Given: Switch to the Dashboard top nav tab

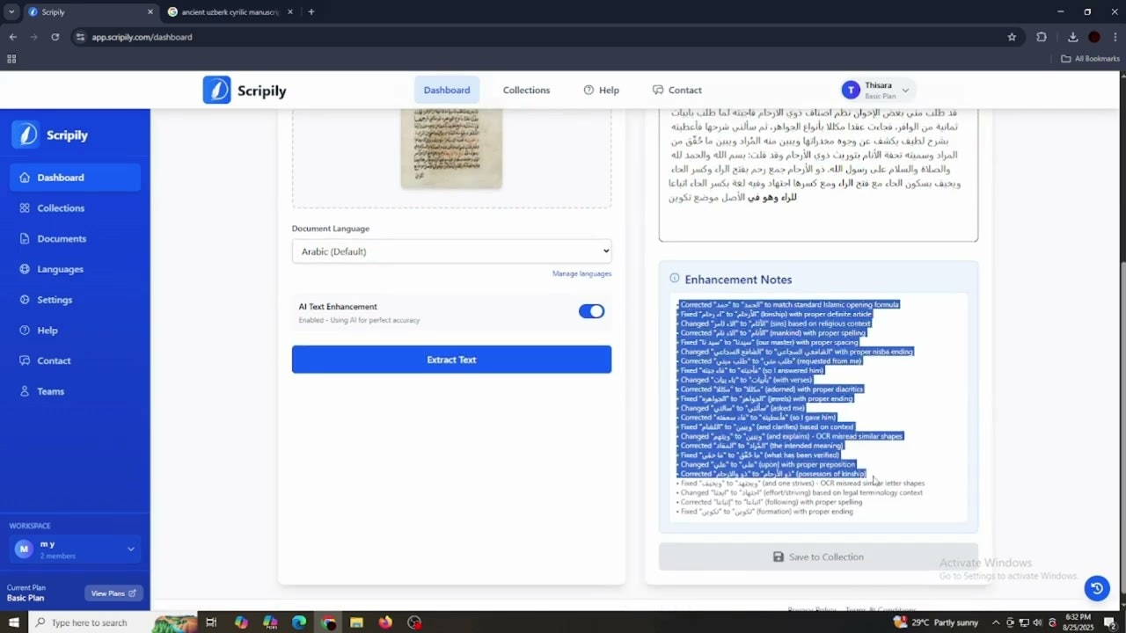Looking at the screenshot, I should [447, 90].
